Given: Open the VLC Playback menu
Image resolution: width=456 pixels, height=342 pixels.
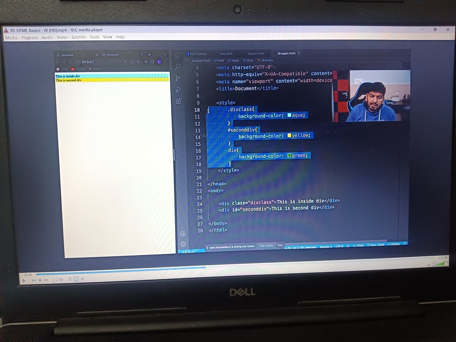Looking at the screenshot, I should pyautogui.click(x=30, y=38).
